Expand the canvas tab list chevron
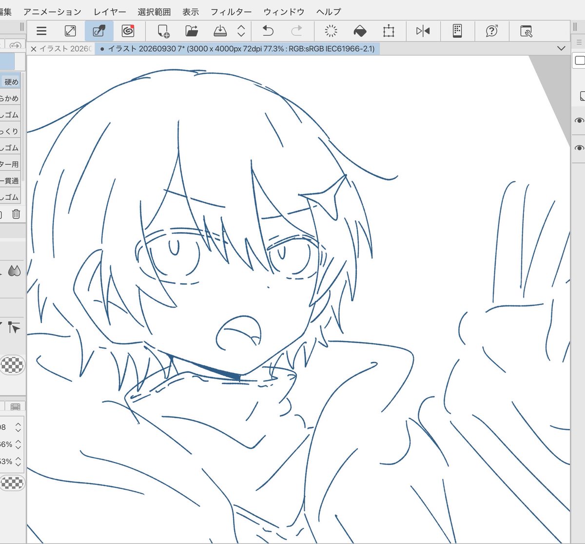The image size is (585, 544). (561, 49)
